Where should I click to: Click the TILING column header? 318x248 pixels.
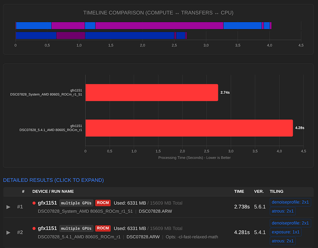(x=277, y=191)
